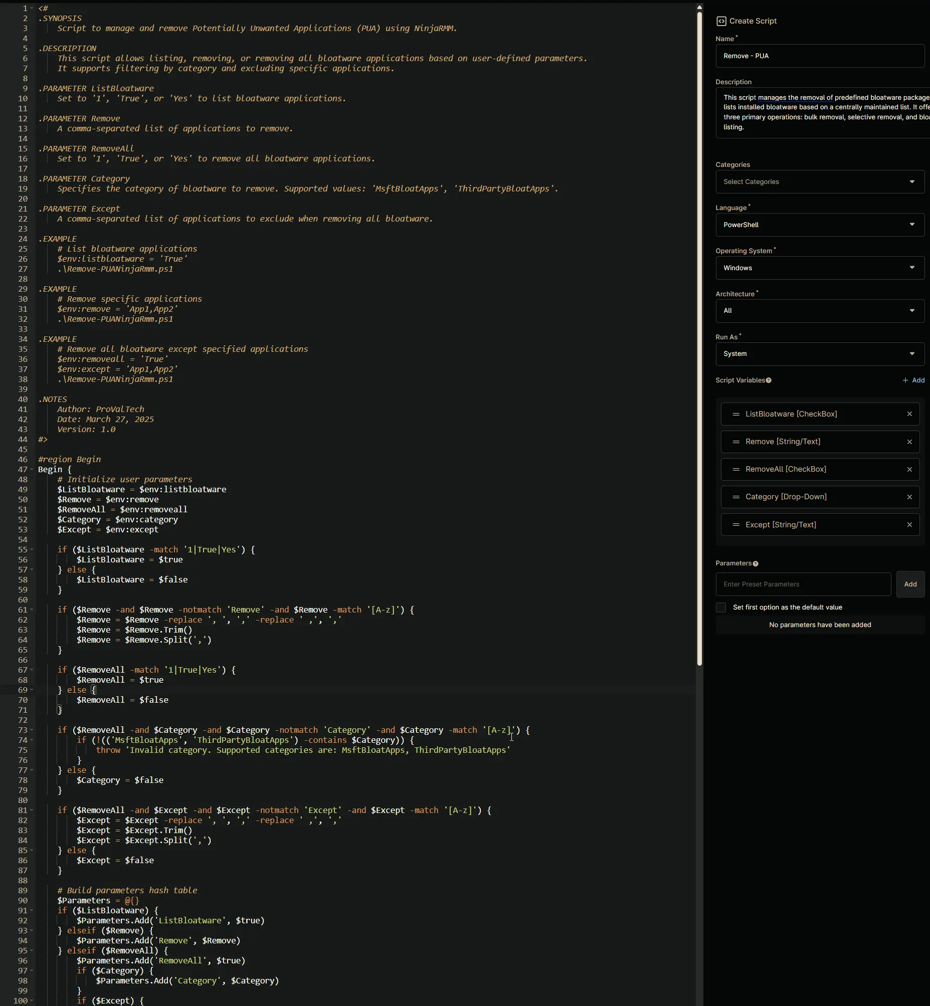Fold the if block at line 81
Screen dimensions: 930x1006
tap(32, 810)
